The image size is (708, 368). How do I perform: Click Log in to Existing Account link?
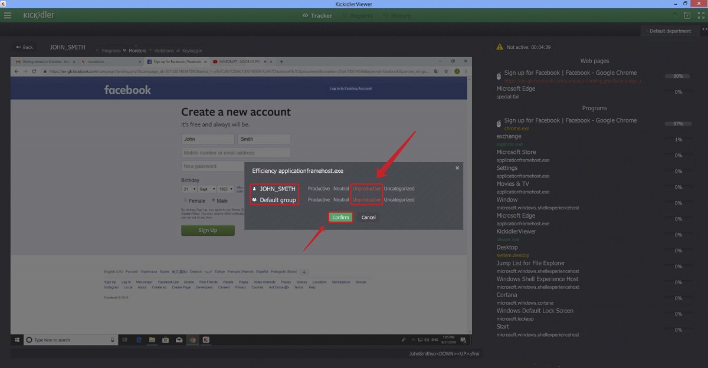tap(350, 88)
